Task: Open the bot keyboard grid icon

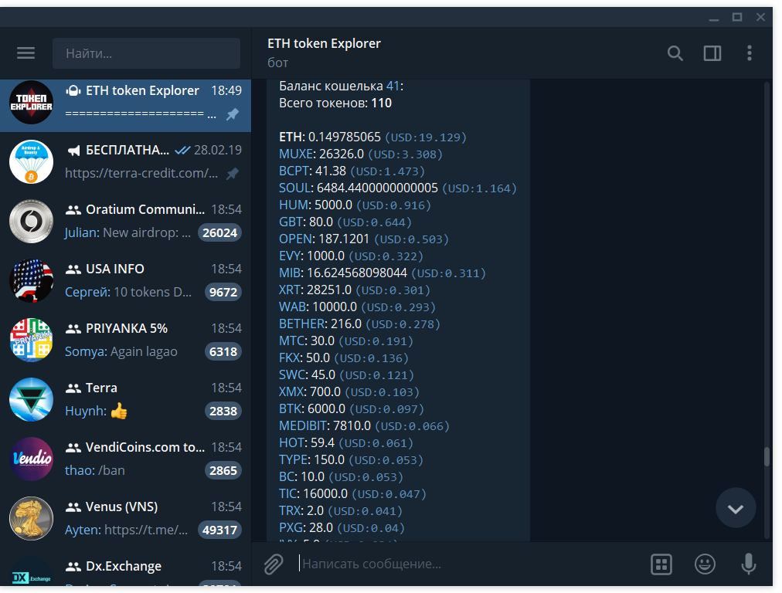Action: click(661, 564)
